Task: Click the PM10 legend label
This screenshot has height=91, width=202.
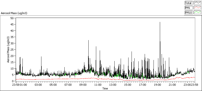Action: tap(189, 12)
